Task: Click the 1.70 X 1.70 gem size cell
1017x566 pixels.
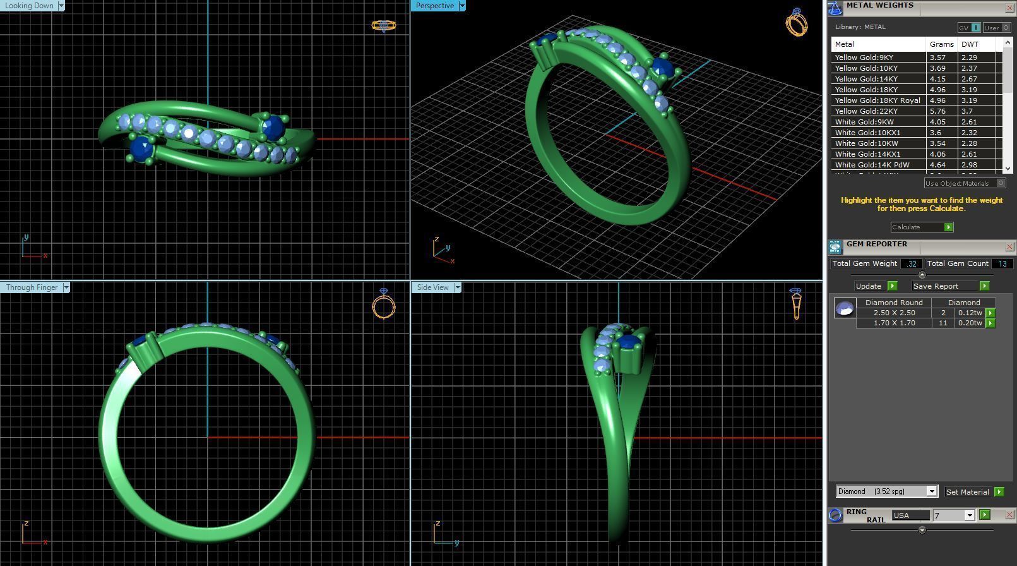Action: tap(894, 323)
